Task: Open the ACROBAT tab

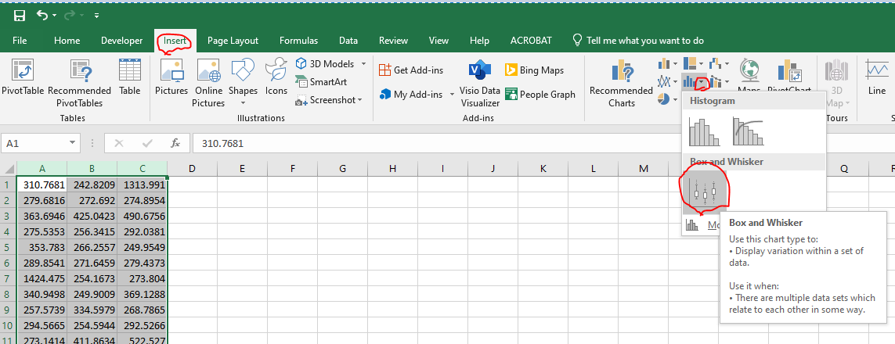Action: point(531,41)
